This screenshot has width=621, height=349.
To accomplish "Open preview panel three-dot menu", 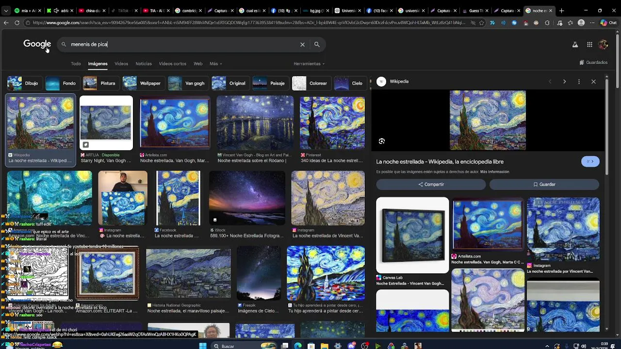I will tap(579, 81).
